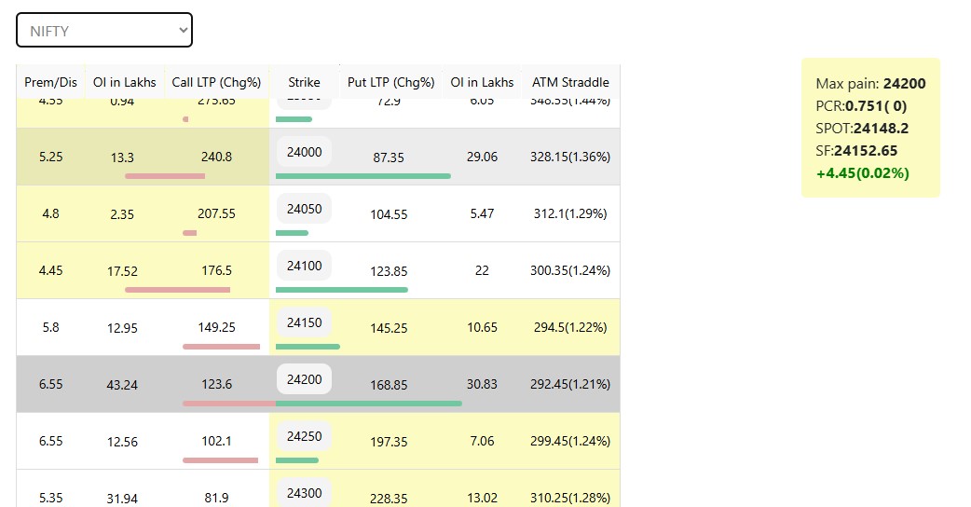Click the call-side OI in Lakhs header
971x507 pixels.
click(x=125, y=82)
